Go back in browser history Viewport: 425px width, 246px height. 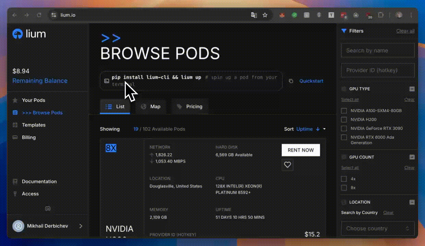tap(14, 15)
